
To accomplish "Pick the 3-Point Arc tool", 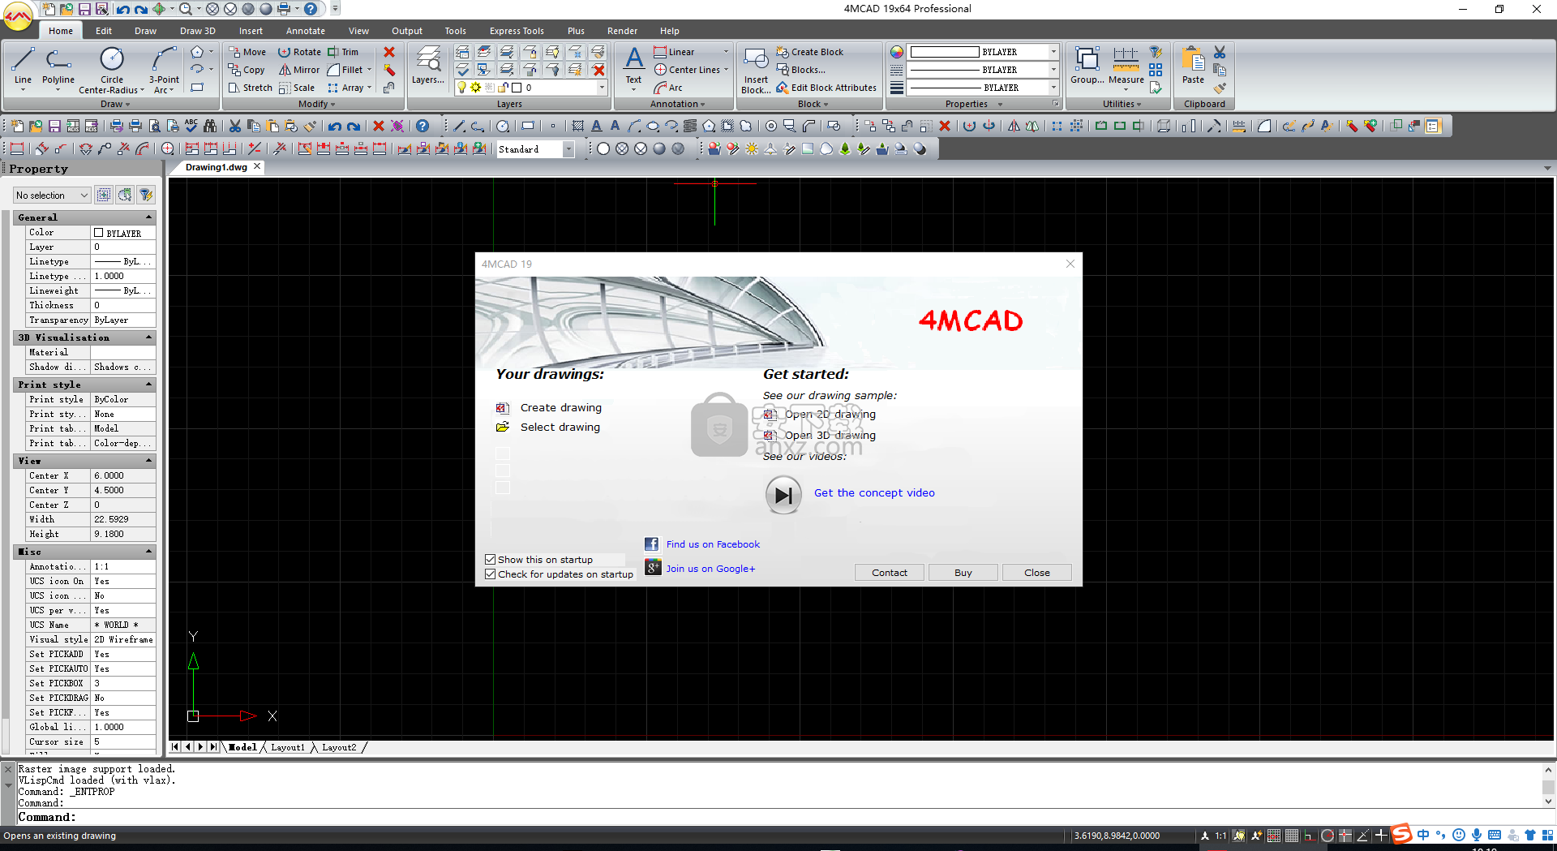I will 164,70.
